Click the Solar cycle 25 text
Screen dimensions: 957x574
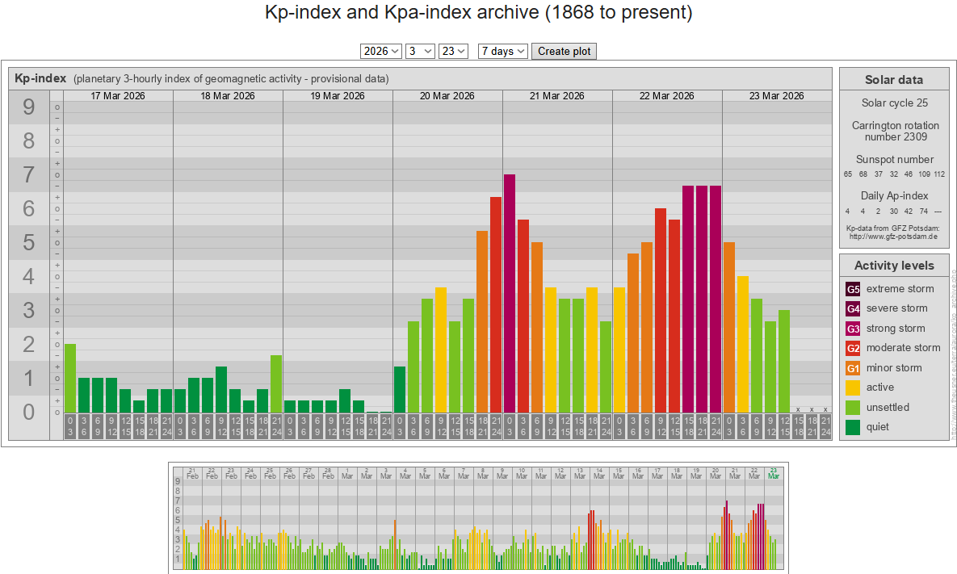point(894,103)
